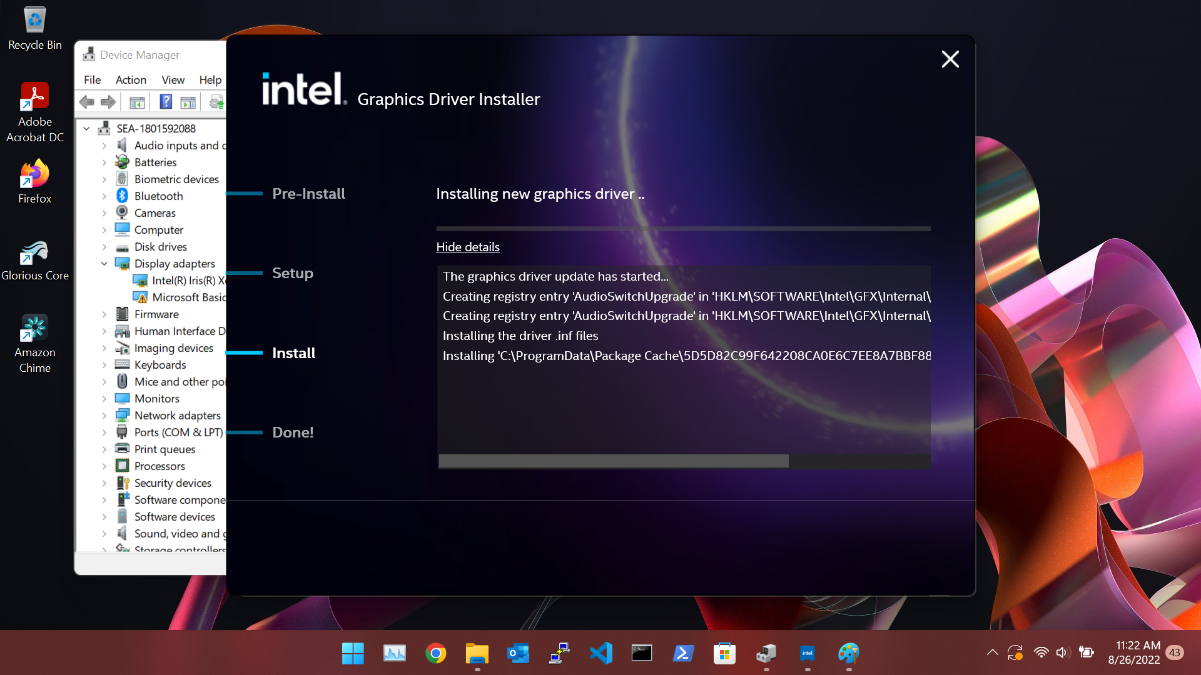Screen dimensions: 1201x675
Task: Expand the Batteries tree node
Action: pos(104,162)
